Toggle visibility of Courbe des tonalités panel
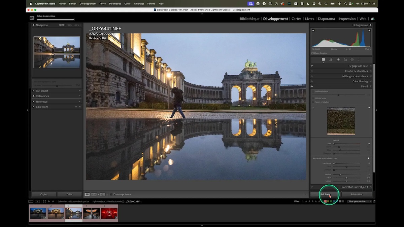This screenshot has width=404, height=227. (x=312, y=71)
